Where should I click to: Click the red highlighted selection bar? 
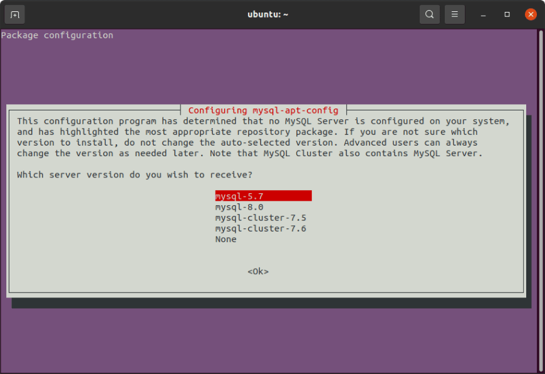pyautogui.click(x=263, y=196)
